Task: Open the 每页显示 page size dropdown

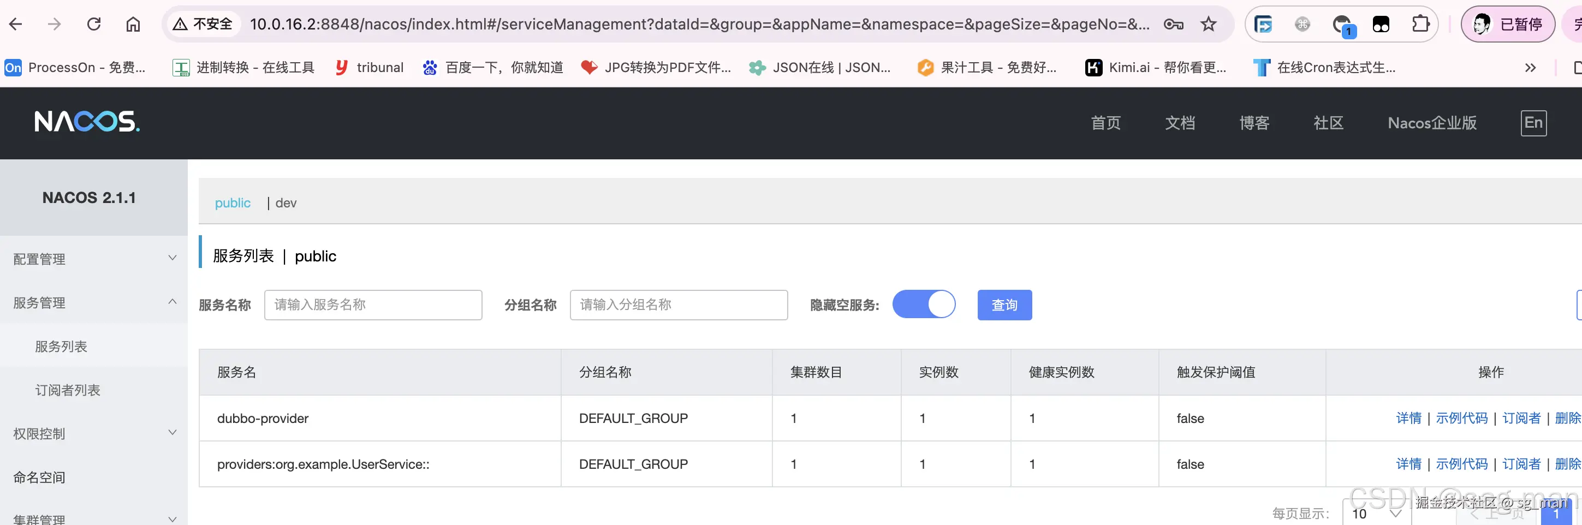Action: (x=1376, y=512)
